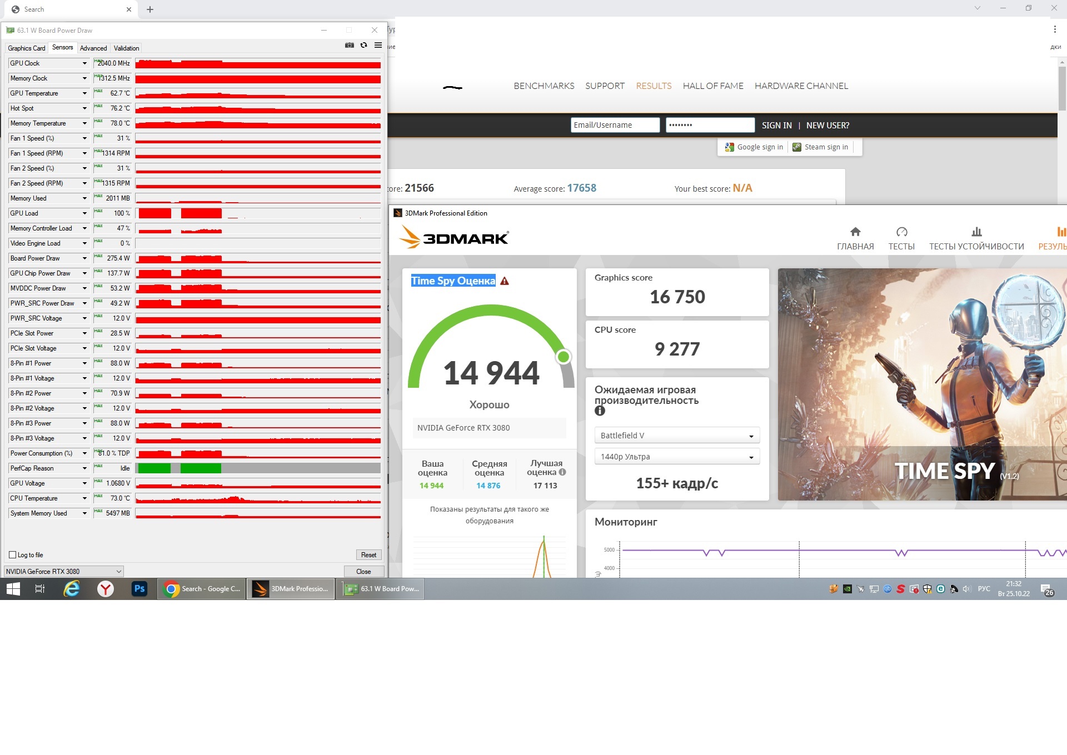Click the GPU-Z screenshot camera icon

point(350,46)
